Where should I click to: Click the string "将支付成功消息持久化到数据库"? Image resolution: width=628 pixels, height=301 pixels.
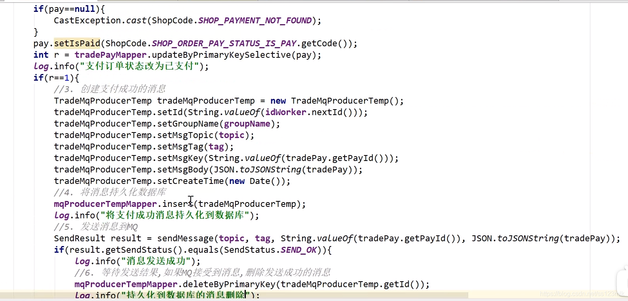175,215
